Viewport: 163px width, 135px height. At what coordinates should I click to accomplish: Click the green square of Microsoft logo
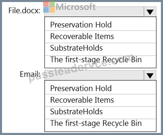tap(52, 4)
